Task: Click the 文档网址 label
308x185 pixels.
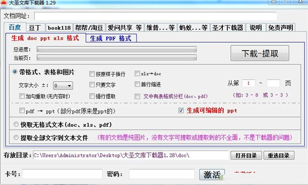Action: [x=16, y=16]
